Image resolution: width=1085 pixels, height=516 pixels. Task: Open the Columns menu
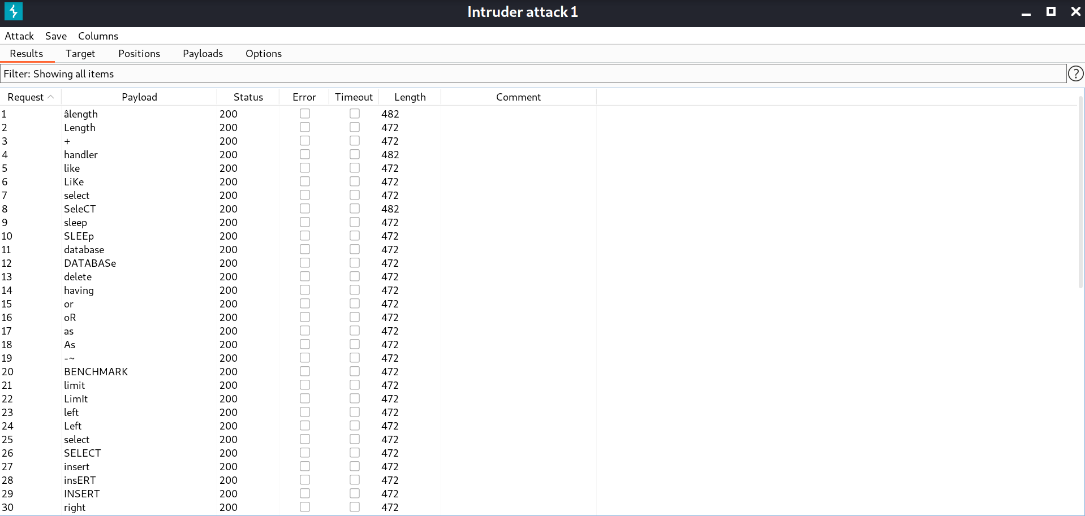point(98,36)
